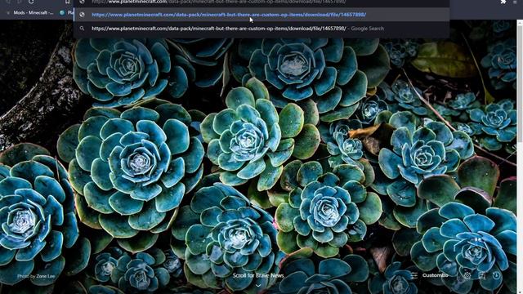Click the globe icon beside the URL suggestion
The image size is (523, 294).
click(x=82, y=15)
